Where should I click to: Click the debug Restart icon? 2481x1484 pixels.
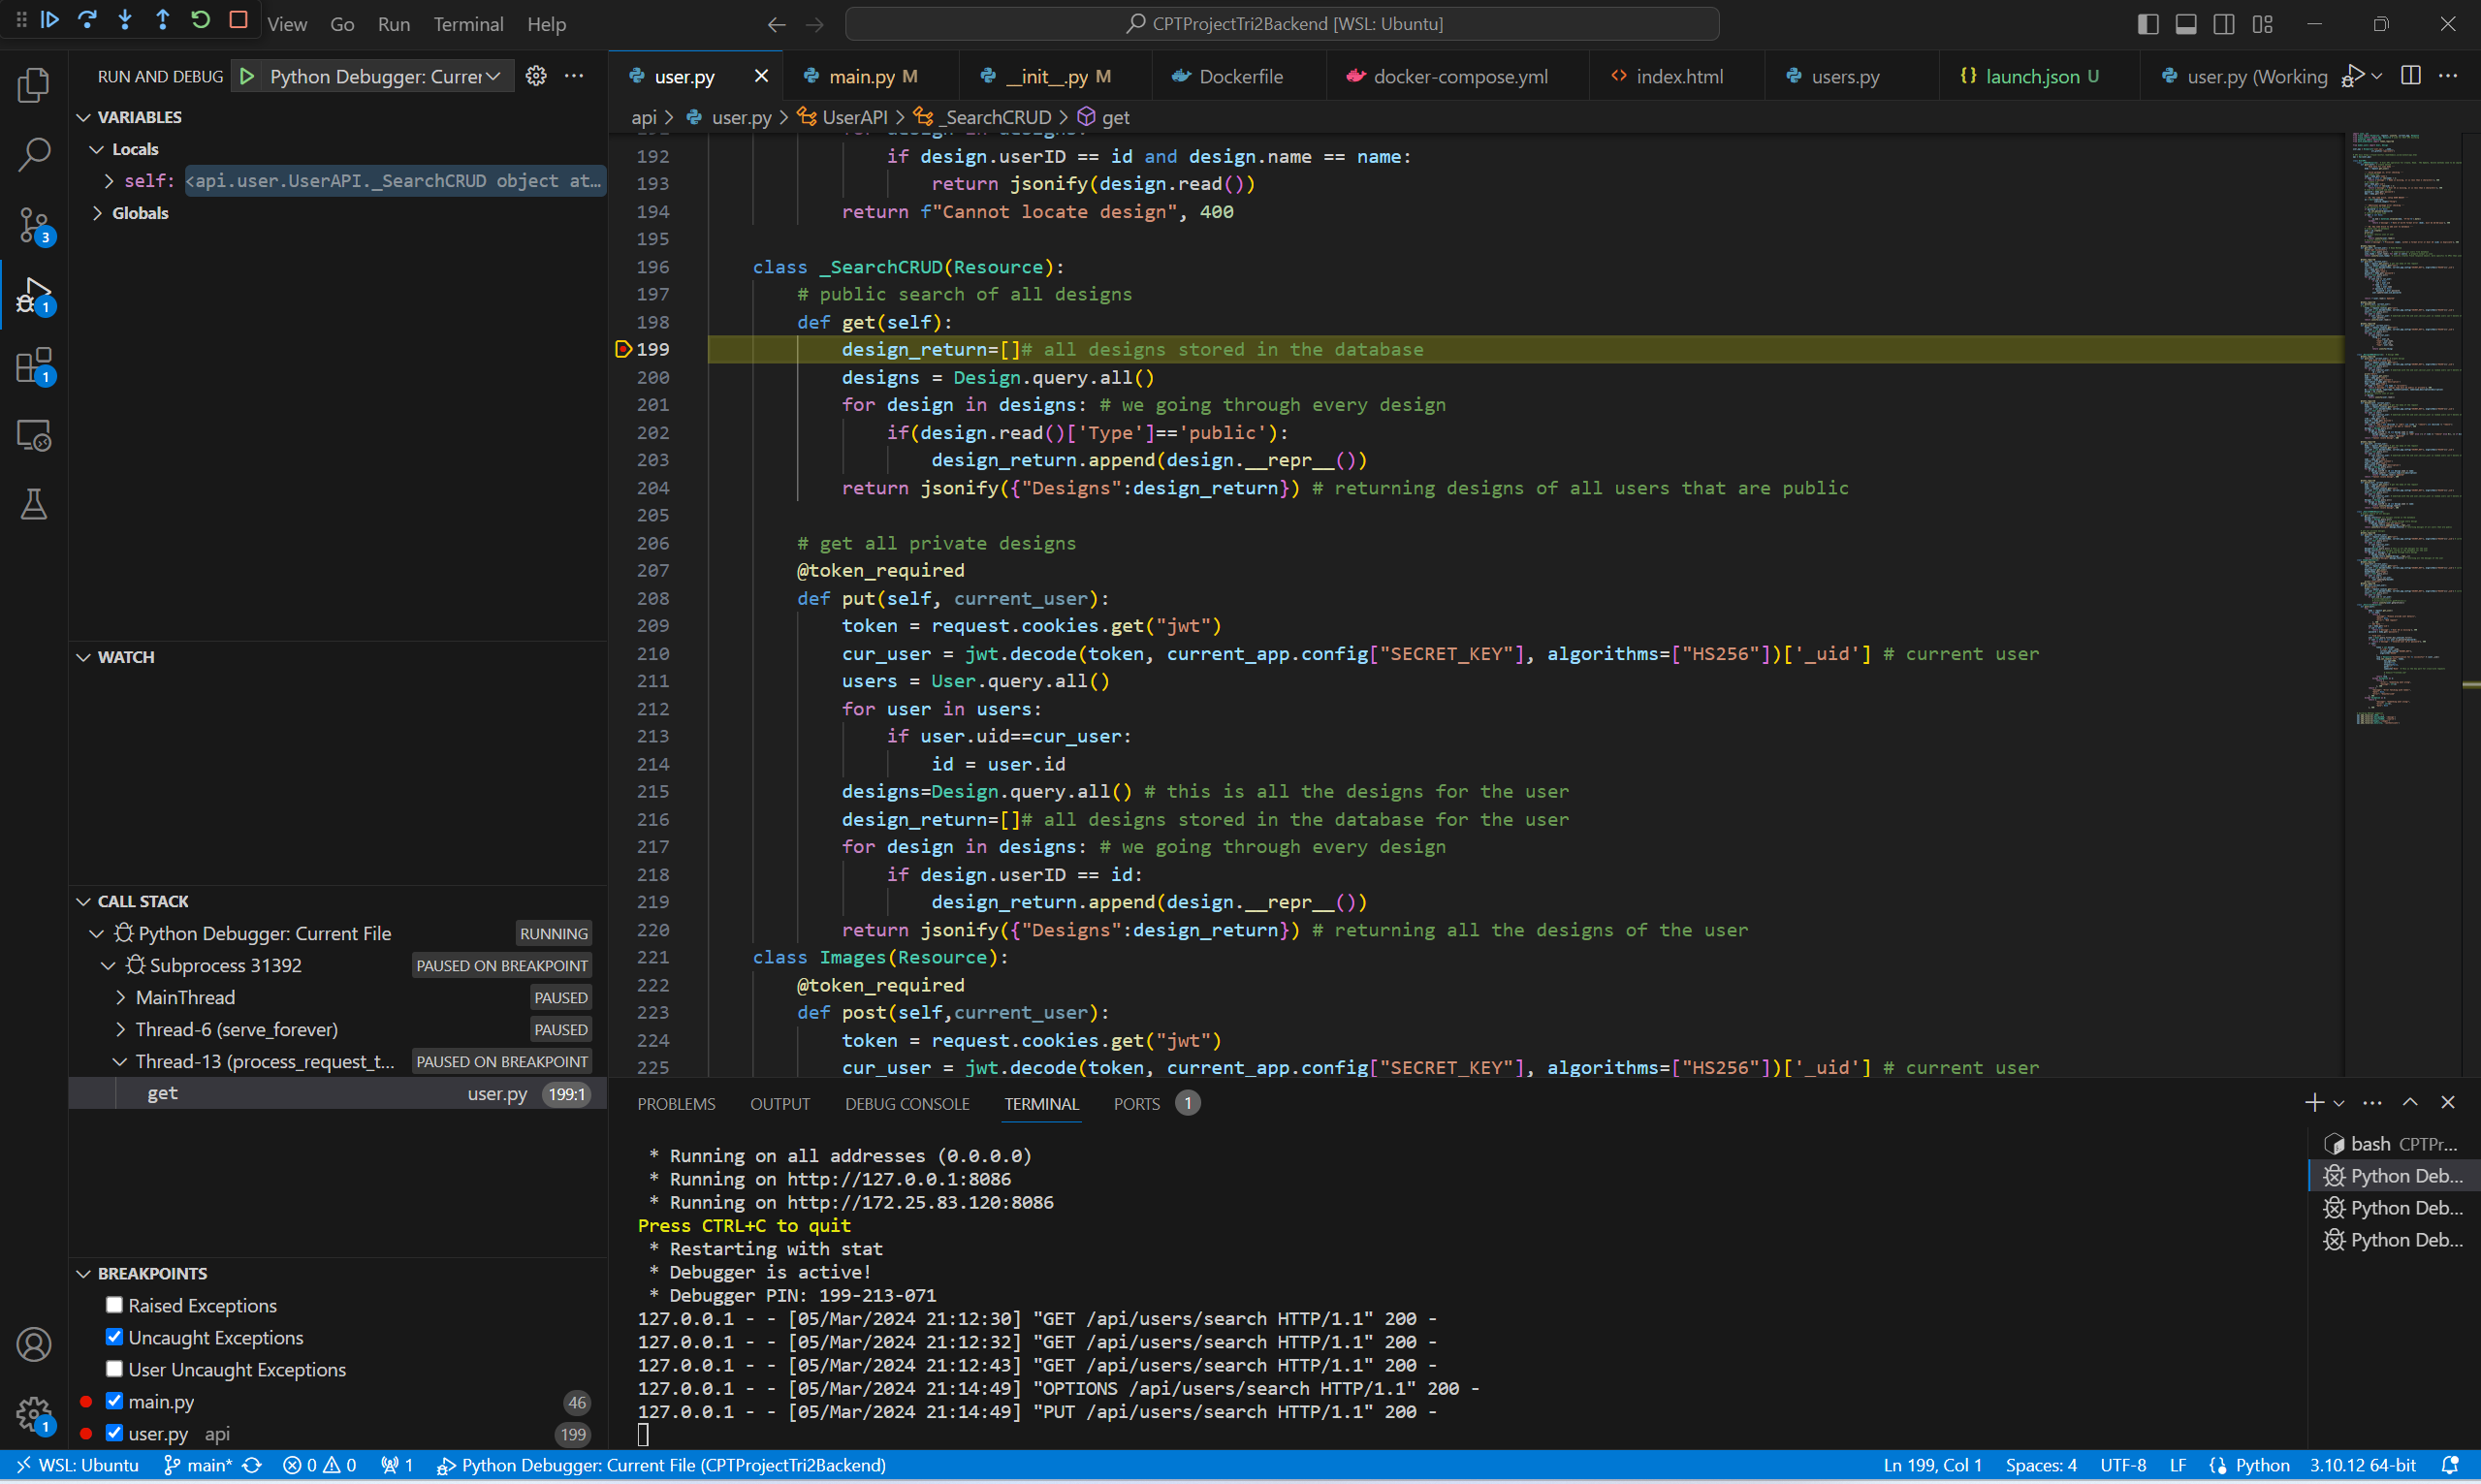[x=200, y=21]
